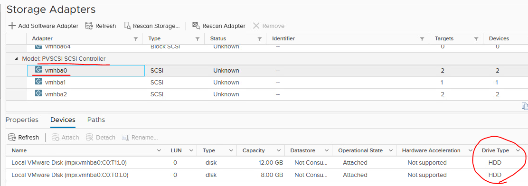Viewport: 528px width, 186px height.
Task: Click the Rename icon
Action: (126, 138)
